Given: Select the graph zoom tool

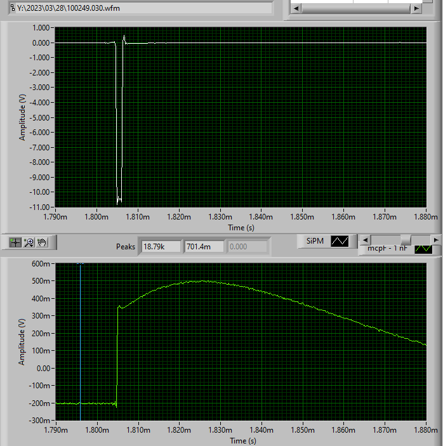Looking at the screenshot, I should [29, 242].
